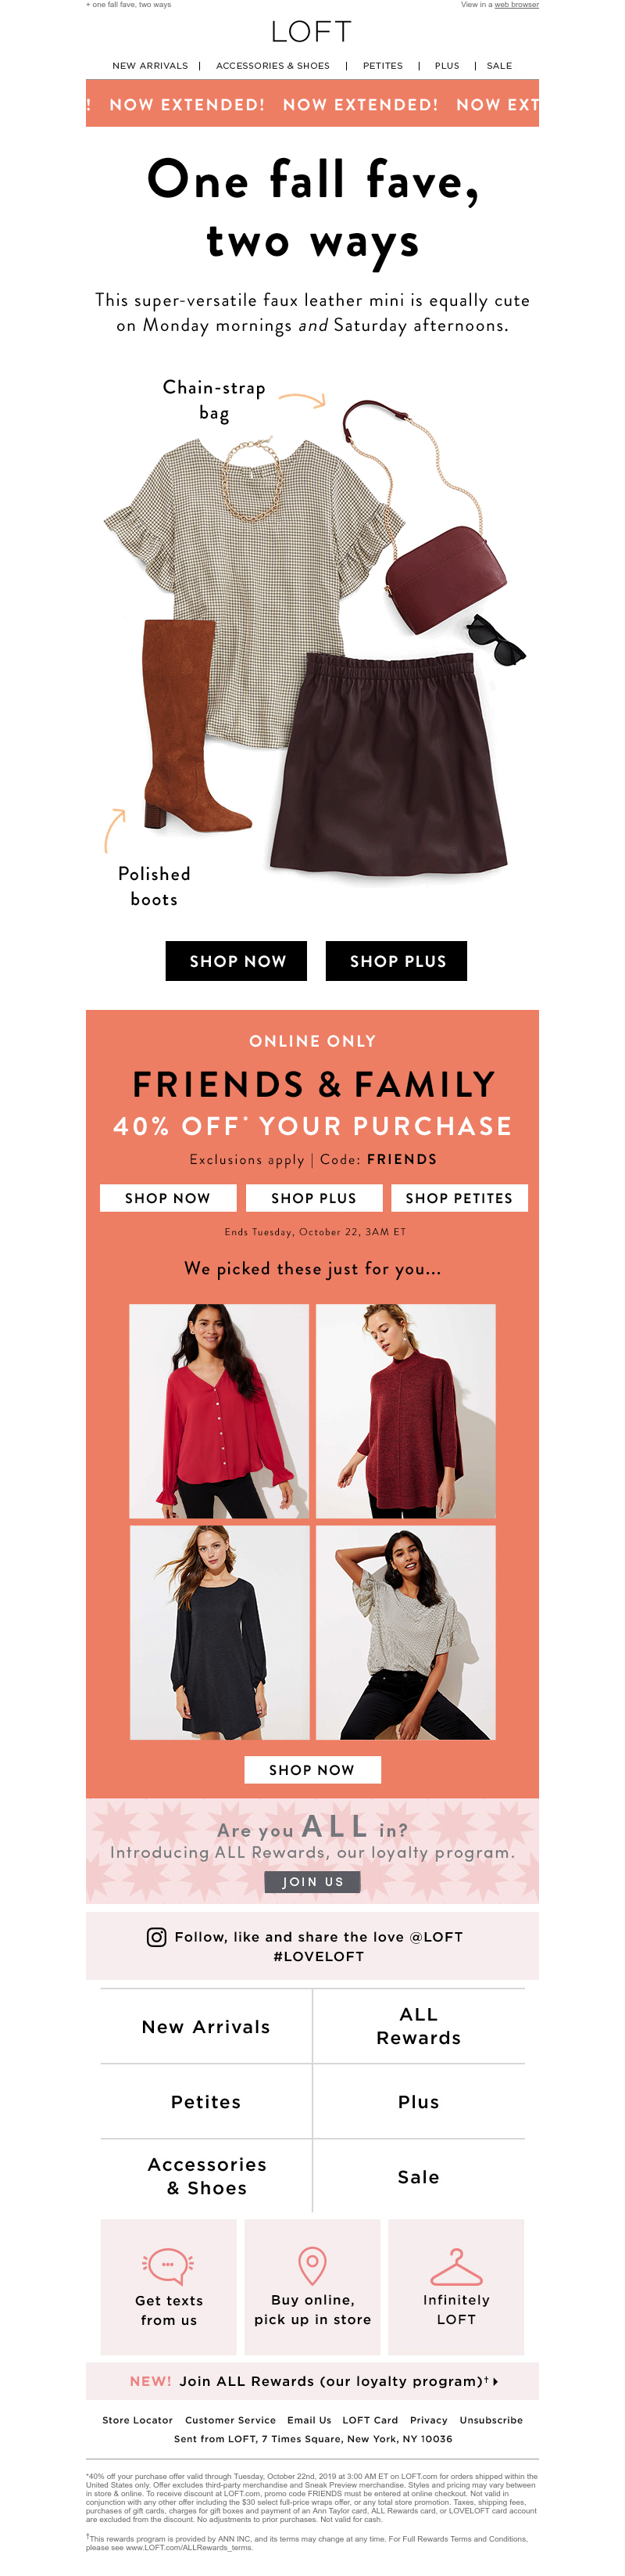Click the Instagram icon beside Follow text
This screenshot has height=2576, width=625.
pos(157,1936)
